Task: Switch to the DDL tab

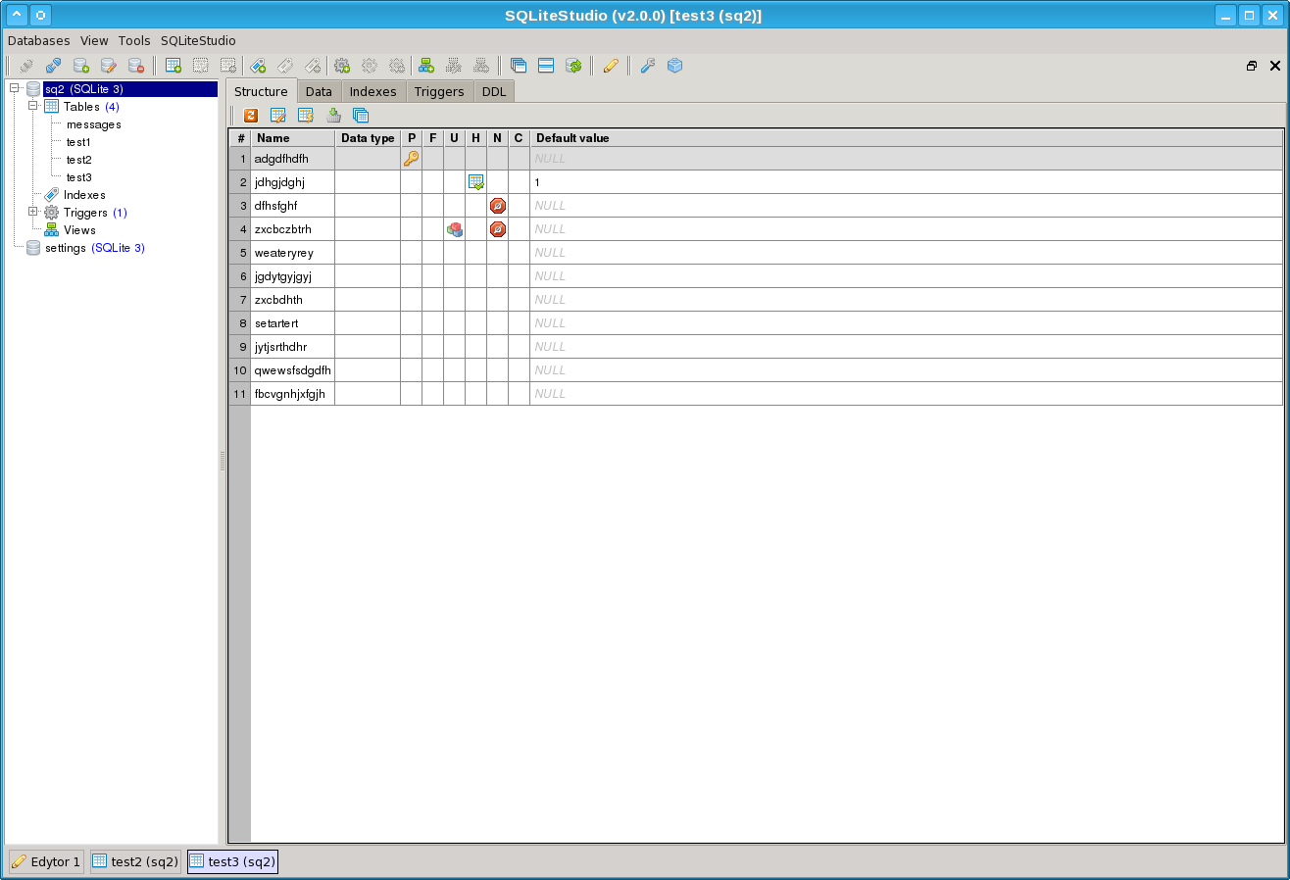Action: click(x=494, y=91)
